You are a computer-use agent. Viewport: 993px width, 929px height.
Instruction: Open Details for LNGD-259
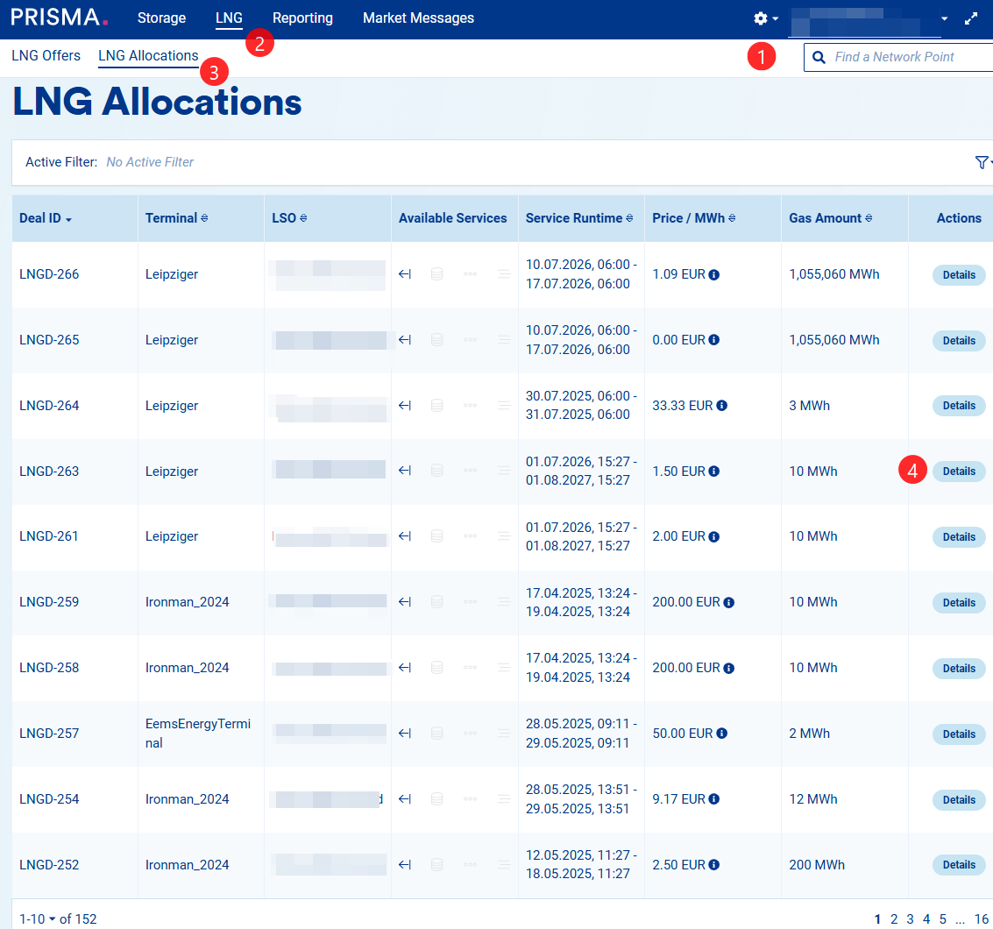click(959, 603)
